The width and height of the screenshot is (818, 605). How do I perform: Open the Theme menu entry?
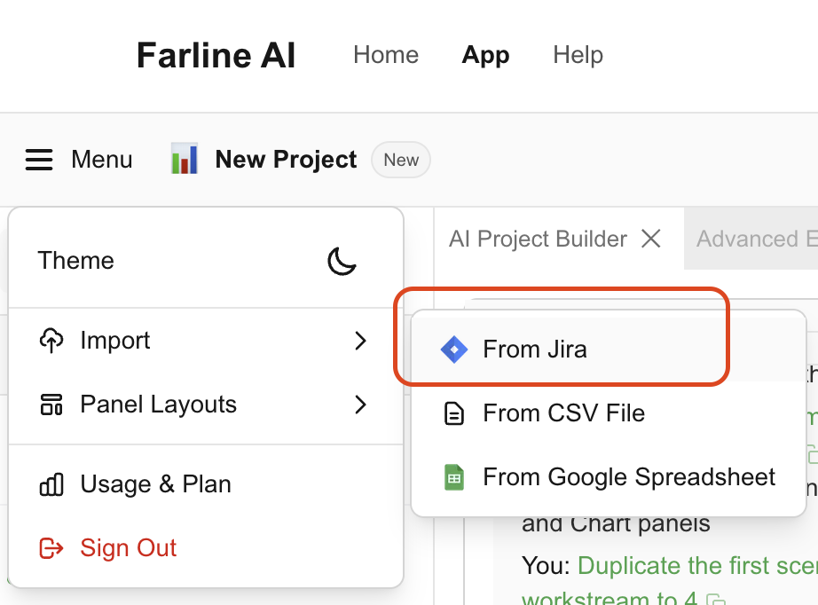coord(76,260)
